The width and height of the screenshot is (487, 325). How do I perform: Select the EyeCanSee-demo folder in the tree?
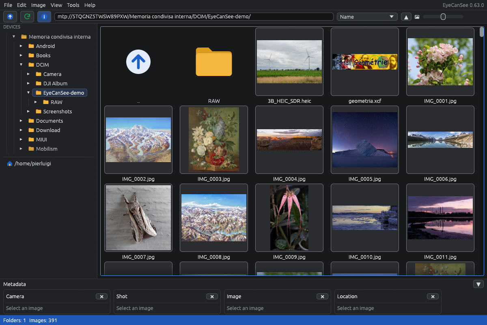pyautogui.click(x=60, y=93)
